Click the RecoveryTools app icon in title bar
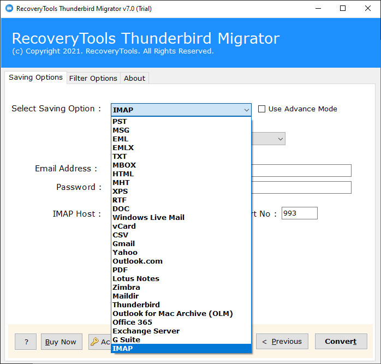 pos(9,9)
